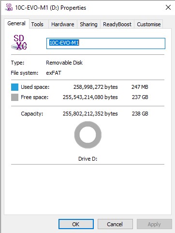Click the greyed-out Apply button

point(154,224)
